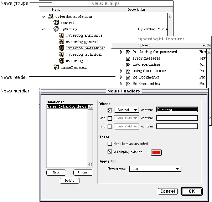Open the auto renaming article
Screen dimensions: 212x202
146,65
